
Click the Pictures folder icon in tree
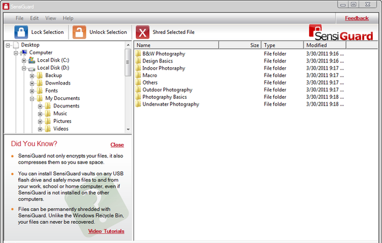(48, 121)
